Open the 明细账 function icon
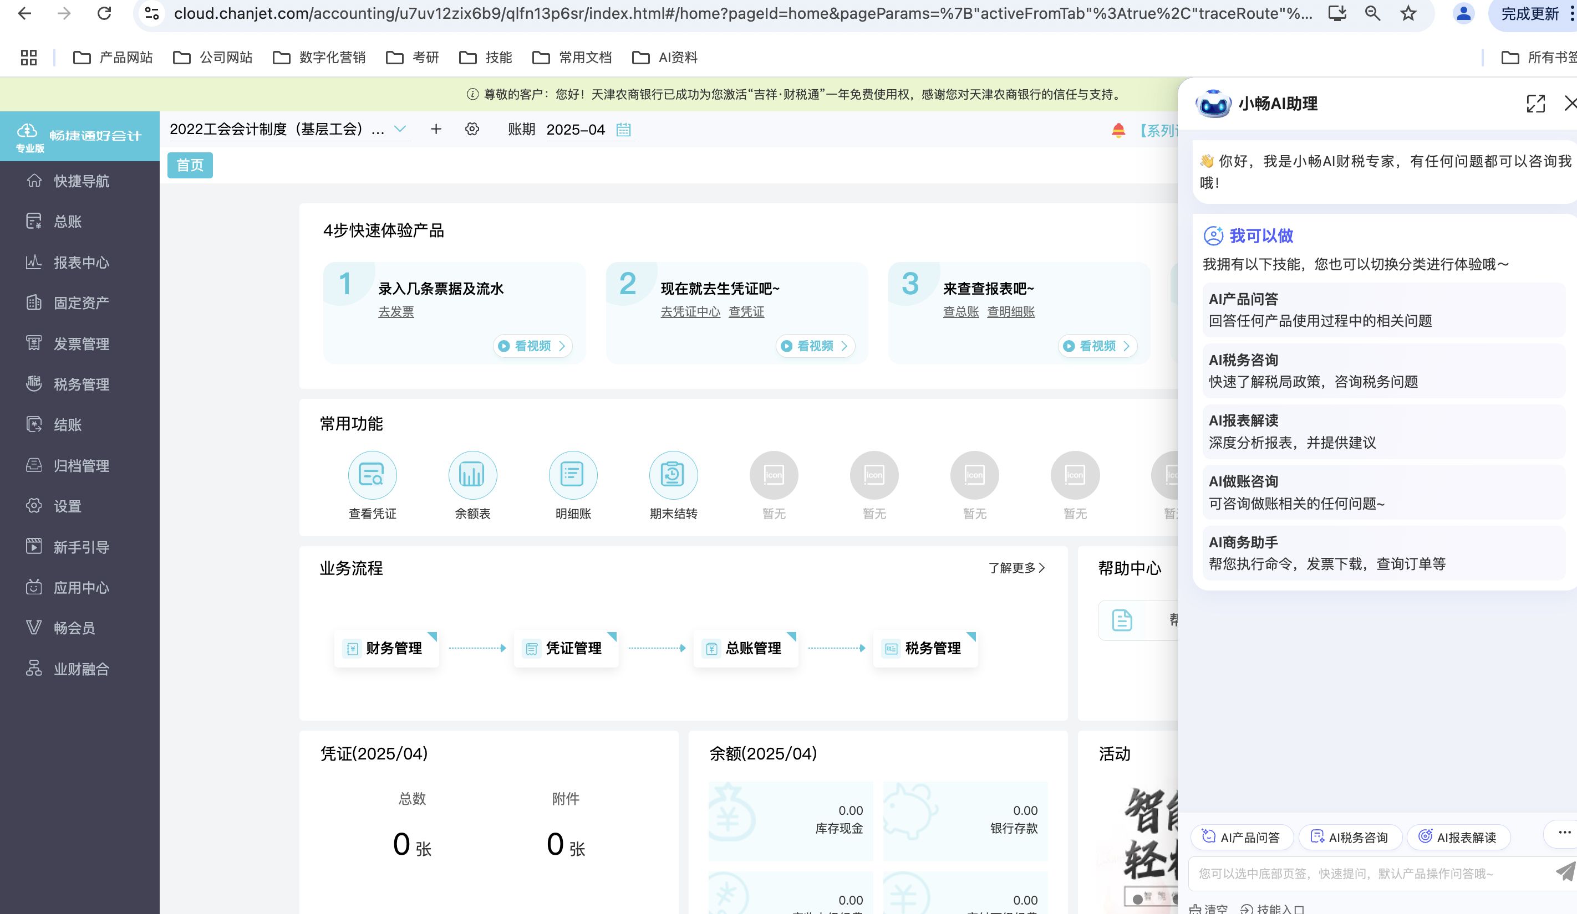The width and height of the screenshot is (1577, 914). point(573,475)
